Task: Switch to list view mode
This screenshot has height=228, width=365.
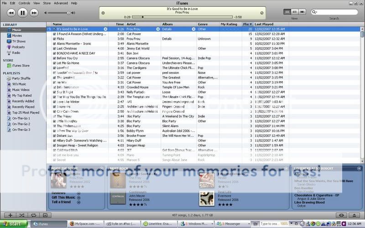Action: [287, 12]
